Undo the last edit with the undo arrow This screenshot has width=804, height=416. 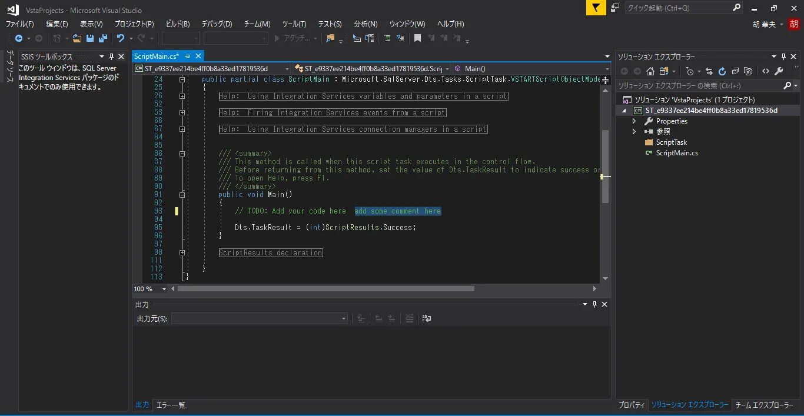pos(120,38)
